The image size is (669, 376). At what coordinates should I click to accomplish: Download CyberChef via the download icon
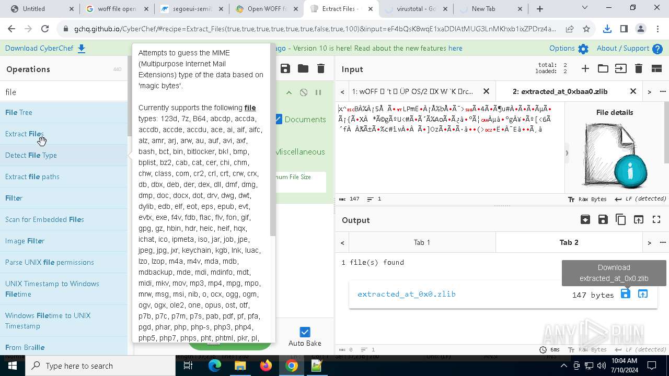tap(82, 49)
